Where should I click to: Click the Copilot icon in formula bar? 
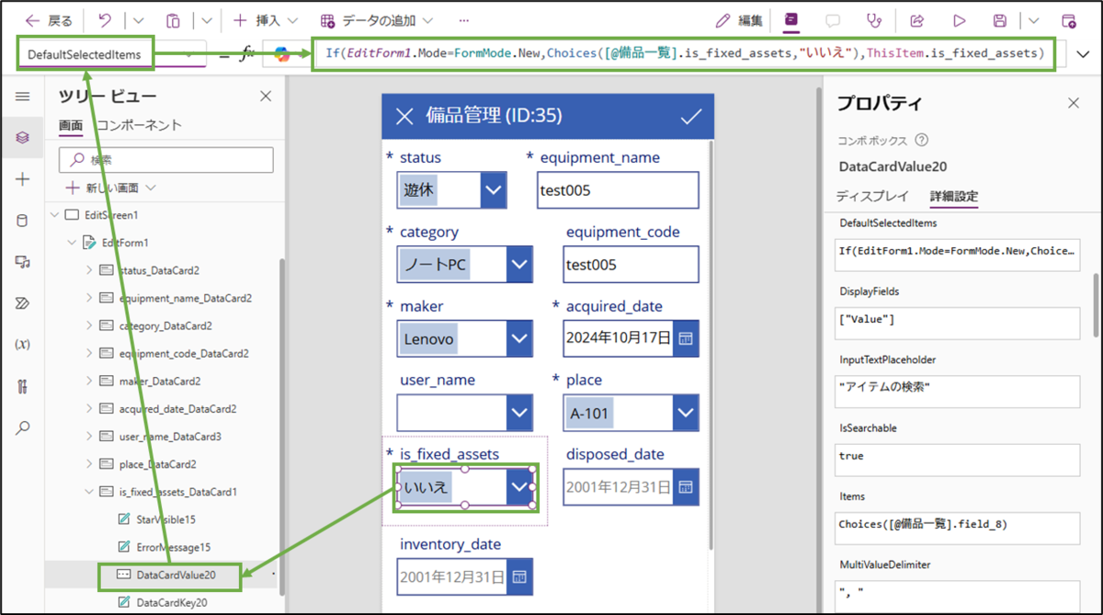point(282,54)
